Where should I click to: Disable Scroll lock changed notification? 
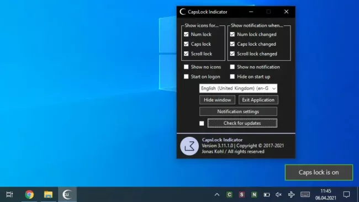(233, 54)
